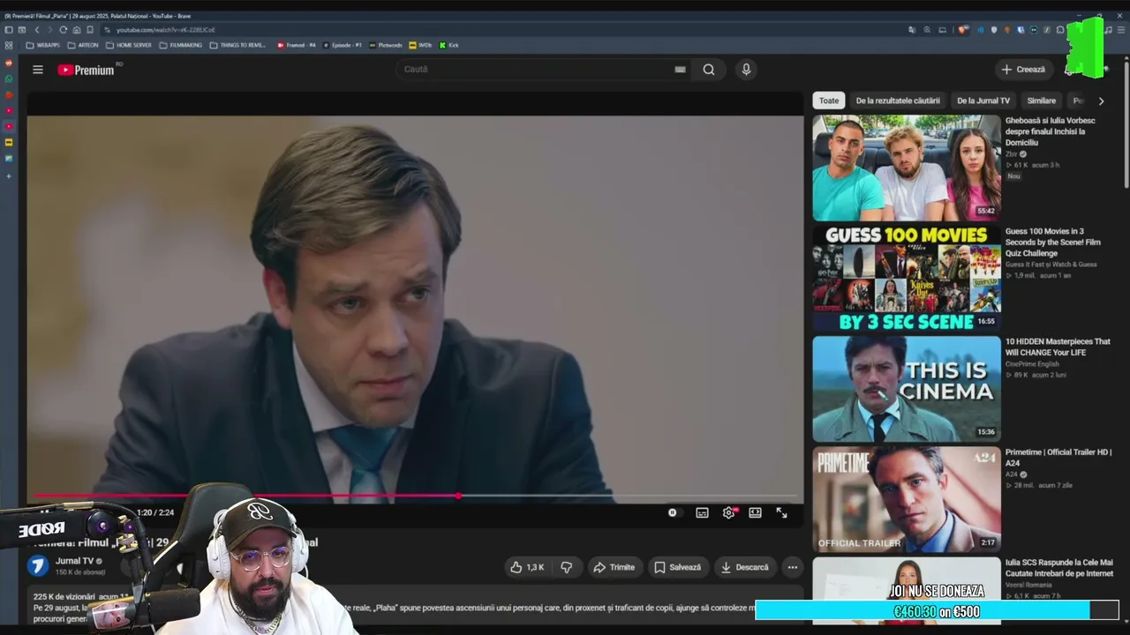Toggle subtitles in the video player

[x=702, y=512]
